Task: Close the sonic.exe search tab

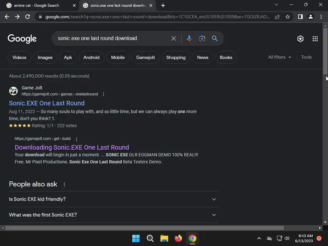Action: [x=151, y=5]
